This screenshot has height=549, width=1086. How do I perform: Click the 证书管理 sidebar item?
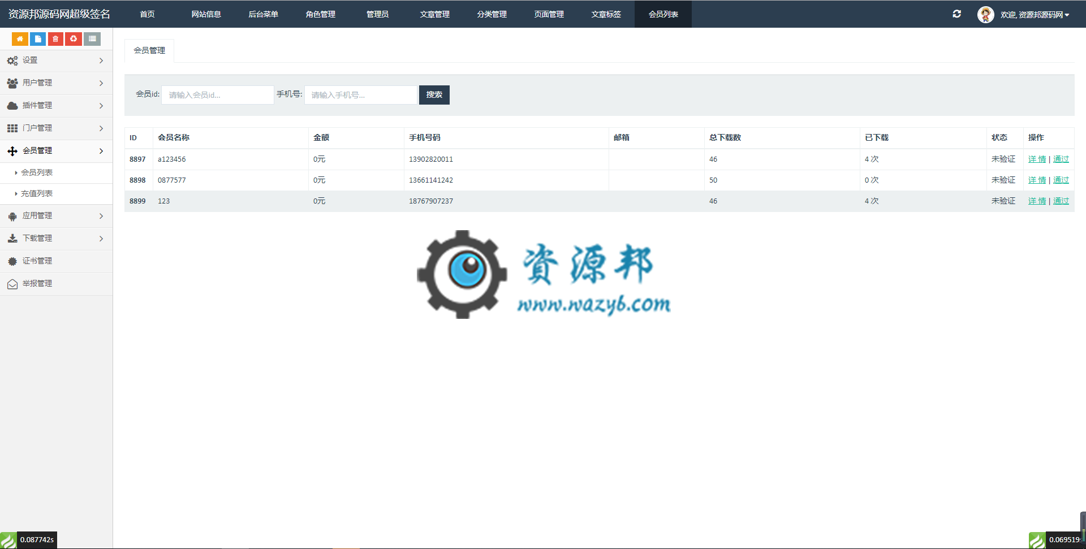[56, 261]
